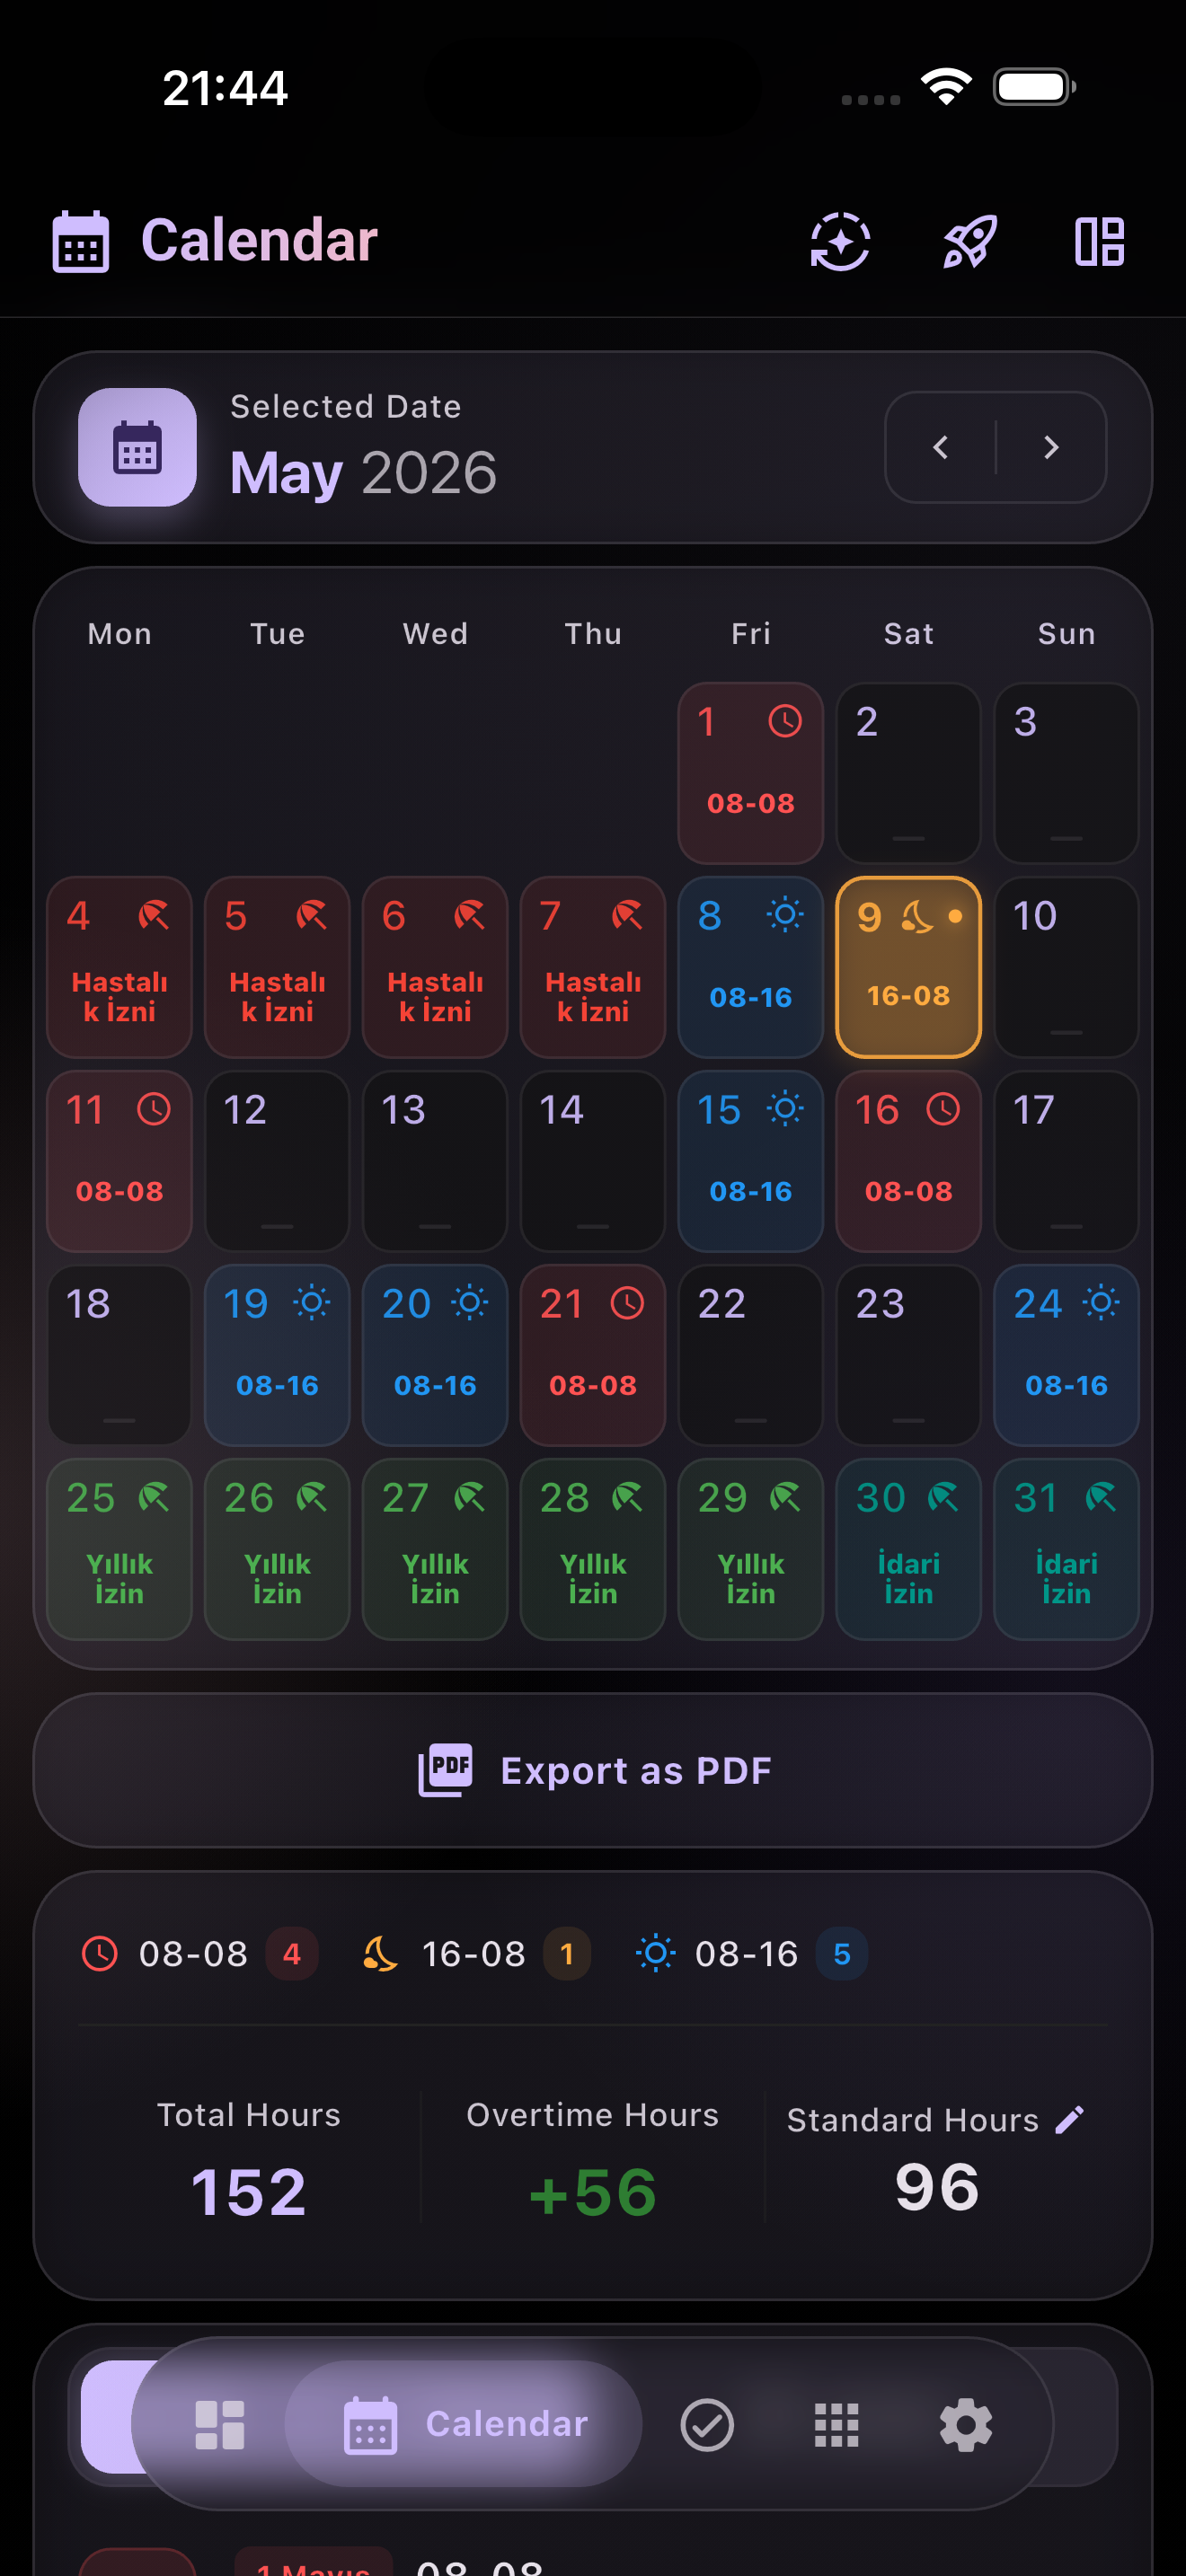Tap the auto-schedule sparkle icon
The height and width of the screenshot is (2576, 1186).
point(839,241)
